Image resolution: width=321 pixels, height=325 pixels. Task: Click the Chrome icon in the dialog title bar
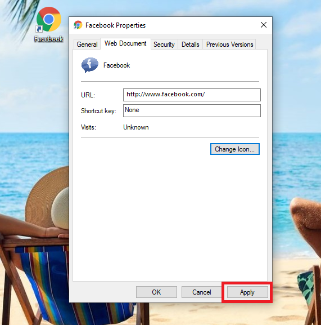pyautogui.click(x=78, y=25)
